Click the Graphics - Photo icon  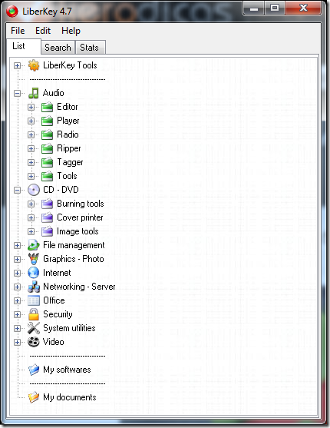[x=34, y=259]
